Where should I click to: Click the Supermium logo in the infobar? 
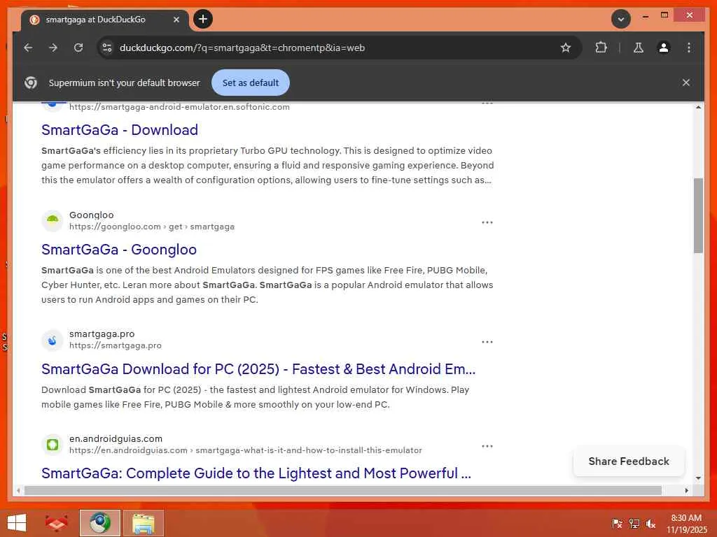pyautogui.click(x=31, y=83)
